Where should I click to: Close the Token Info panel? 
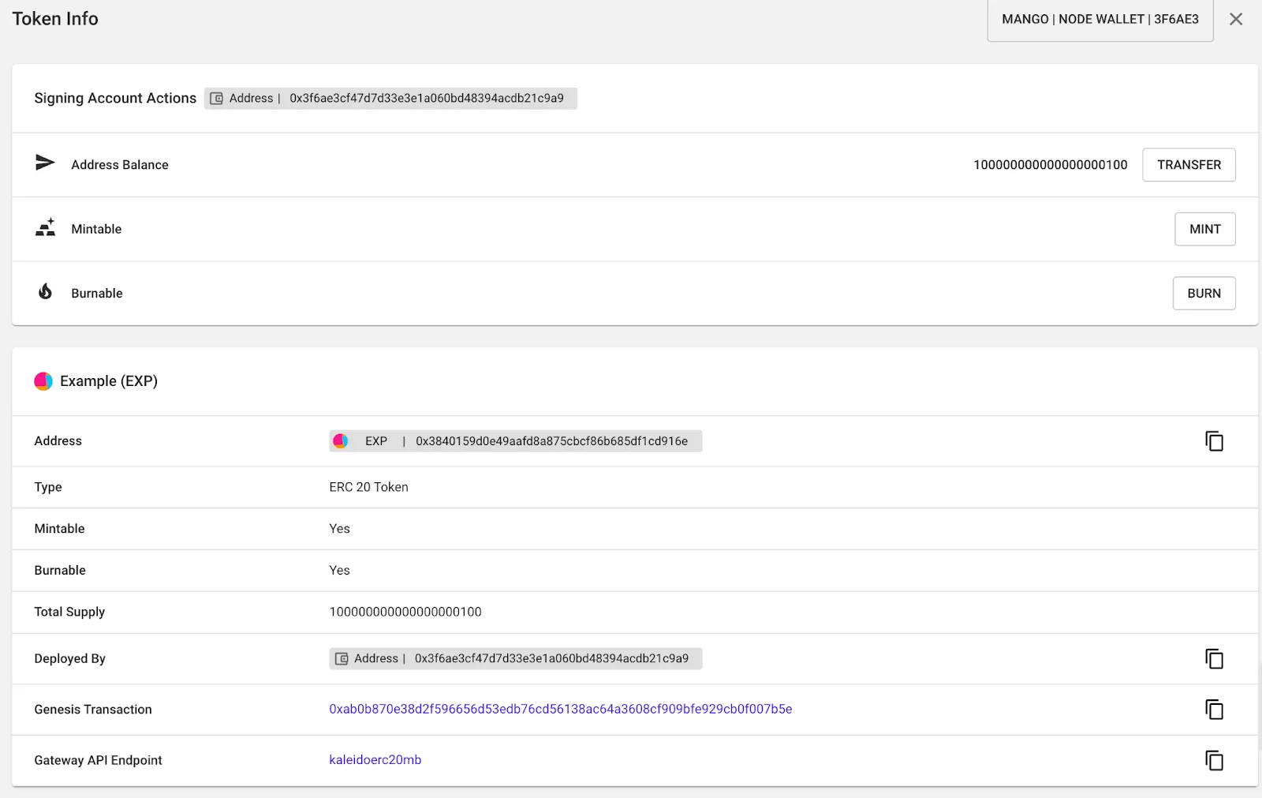pos(1236,19)
